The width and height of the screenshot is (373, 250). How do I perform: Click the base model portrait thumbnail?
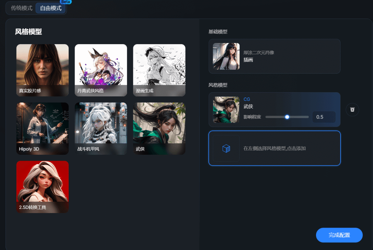(226, 56)
